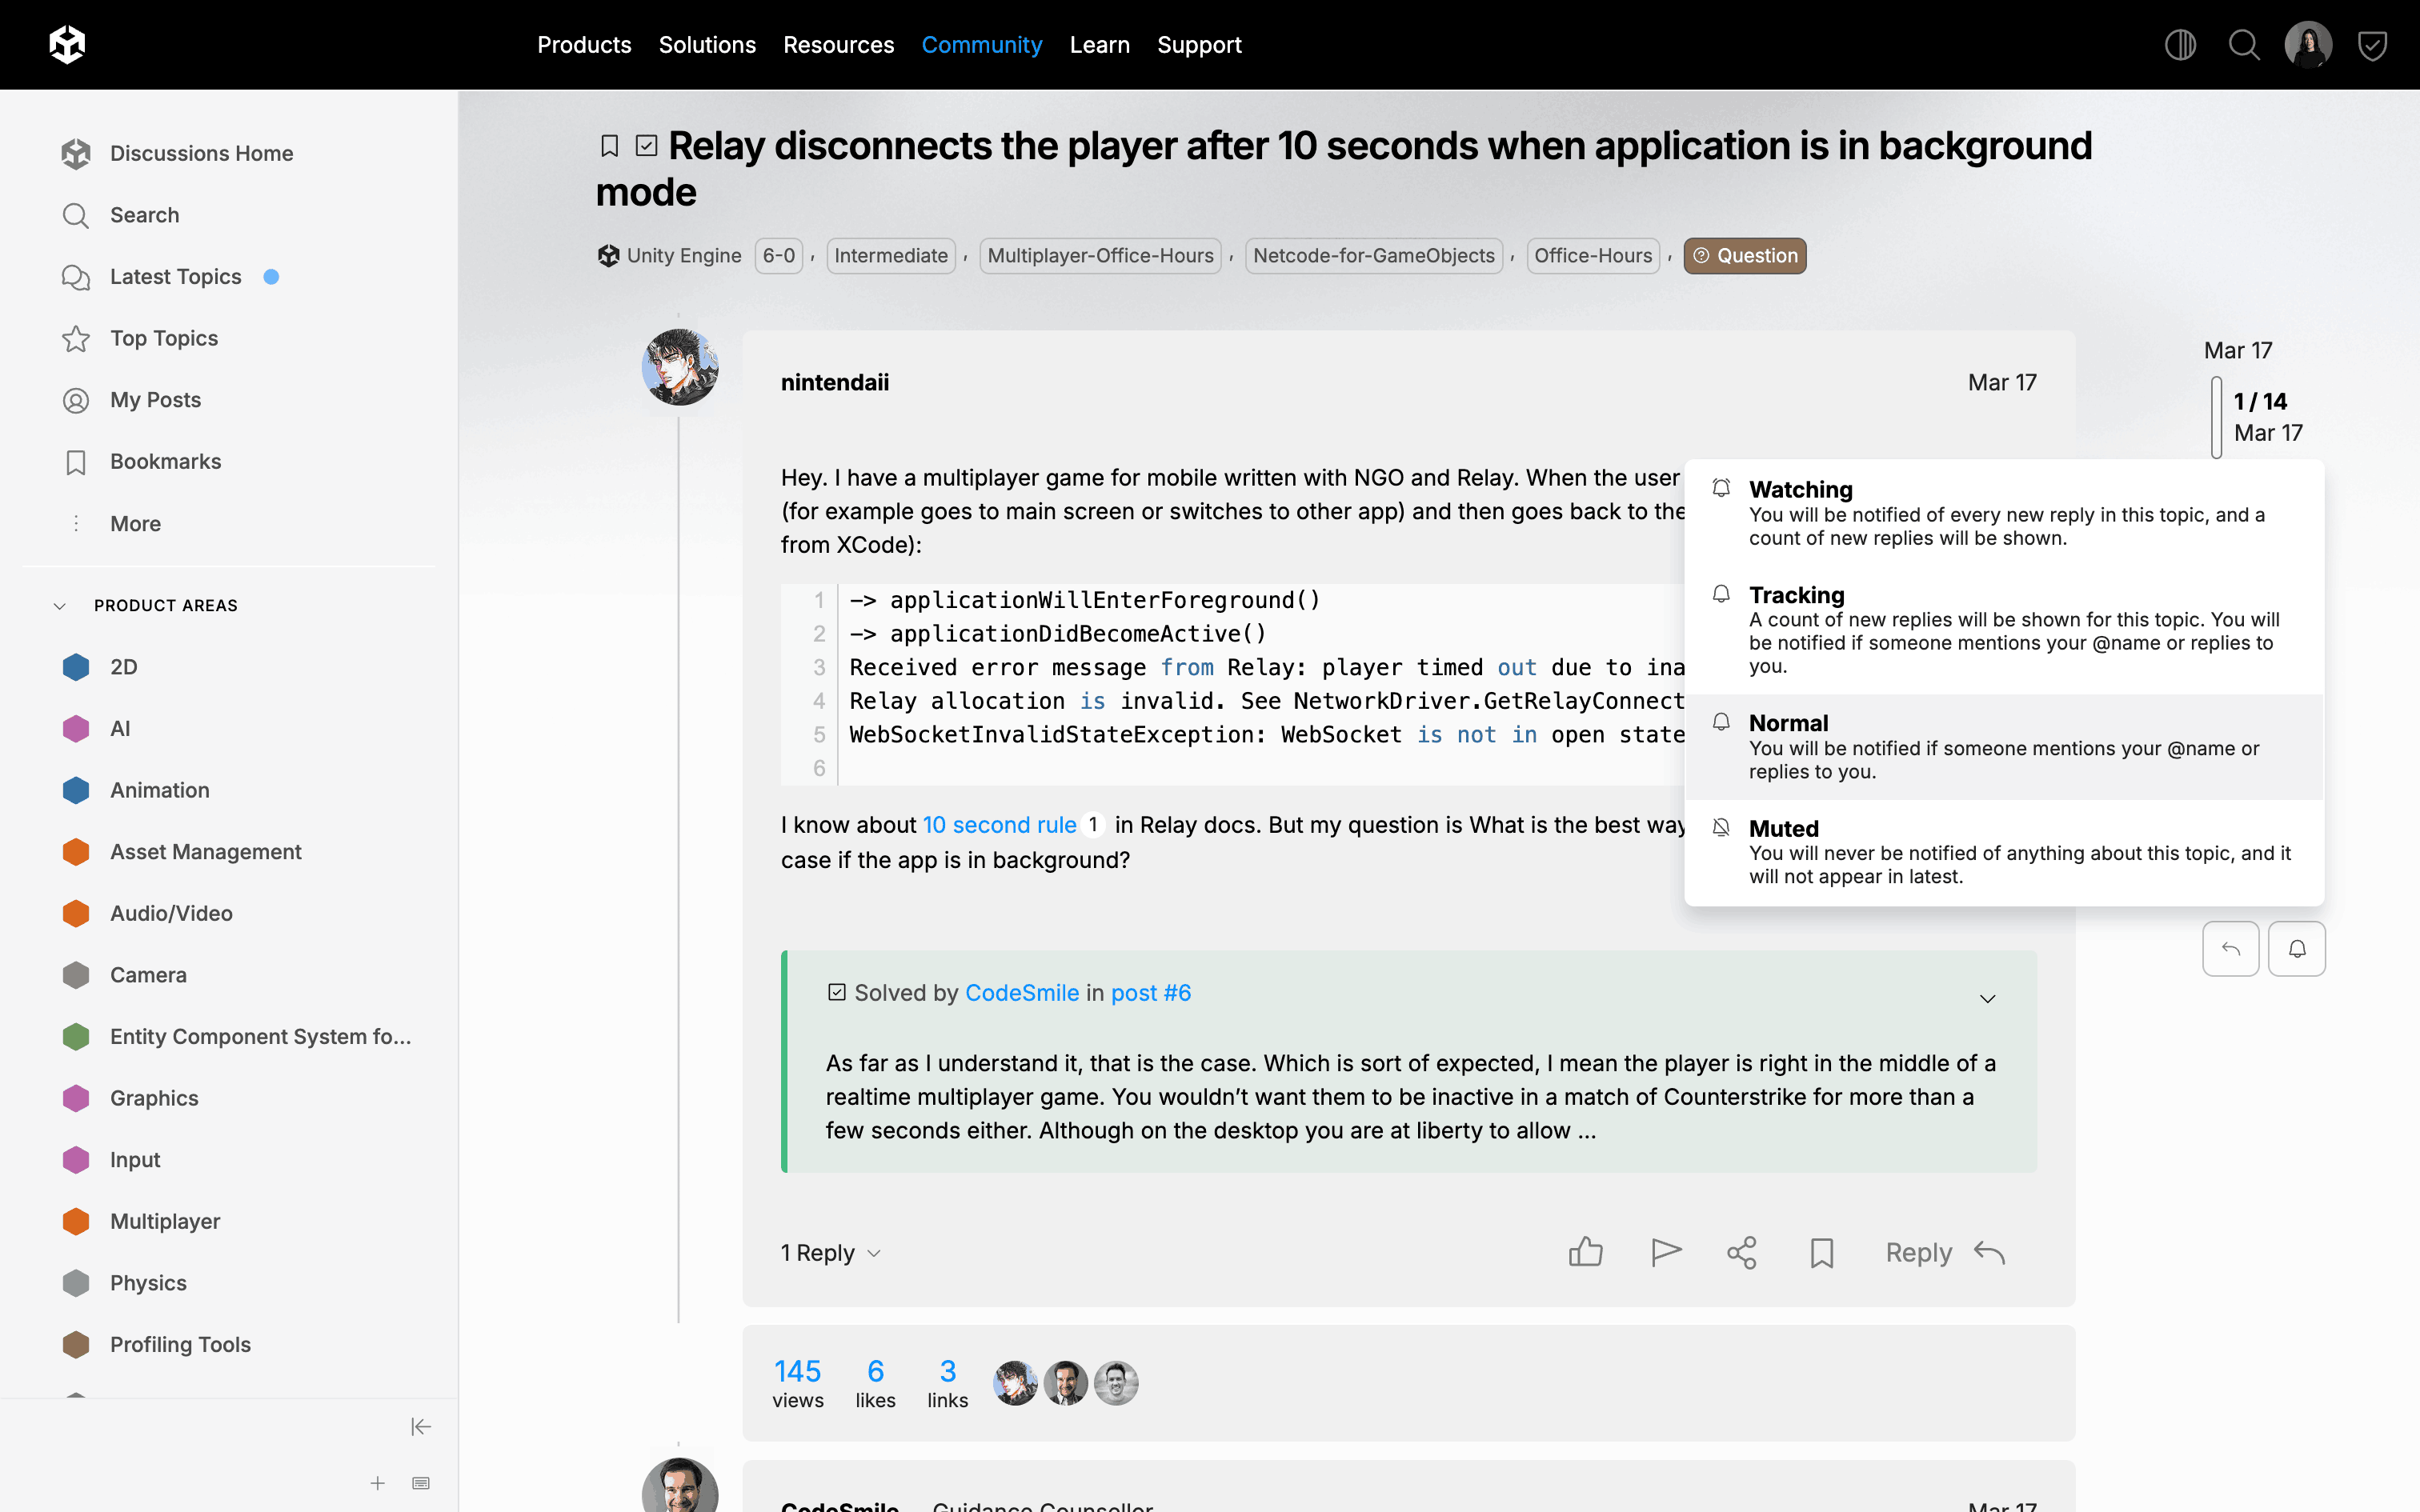The image size is (2420, 1512).
Task: Bookmark the post via the post footer icon
Action: [x=1821, y=1252]
